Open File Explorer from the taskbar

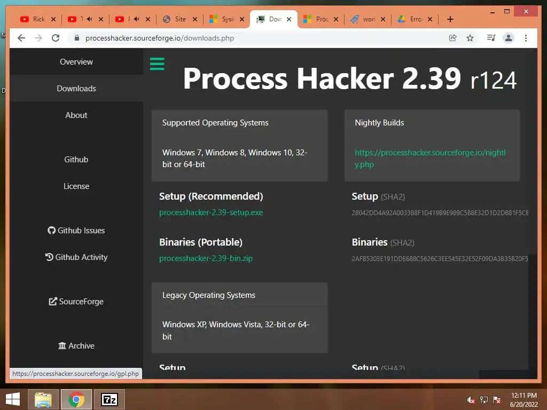(x=43, y=399)
